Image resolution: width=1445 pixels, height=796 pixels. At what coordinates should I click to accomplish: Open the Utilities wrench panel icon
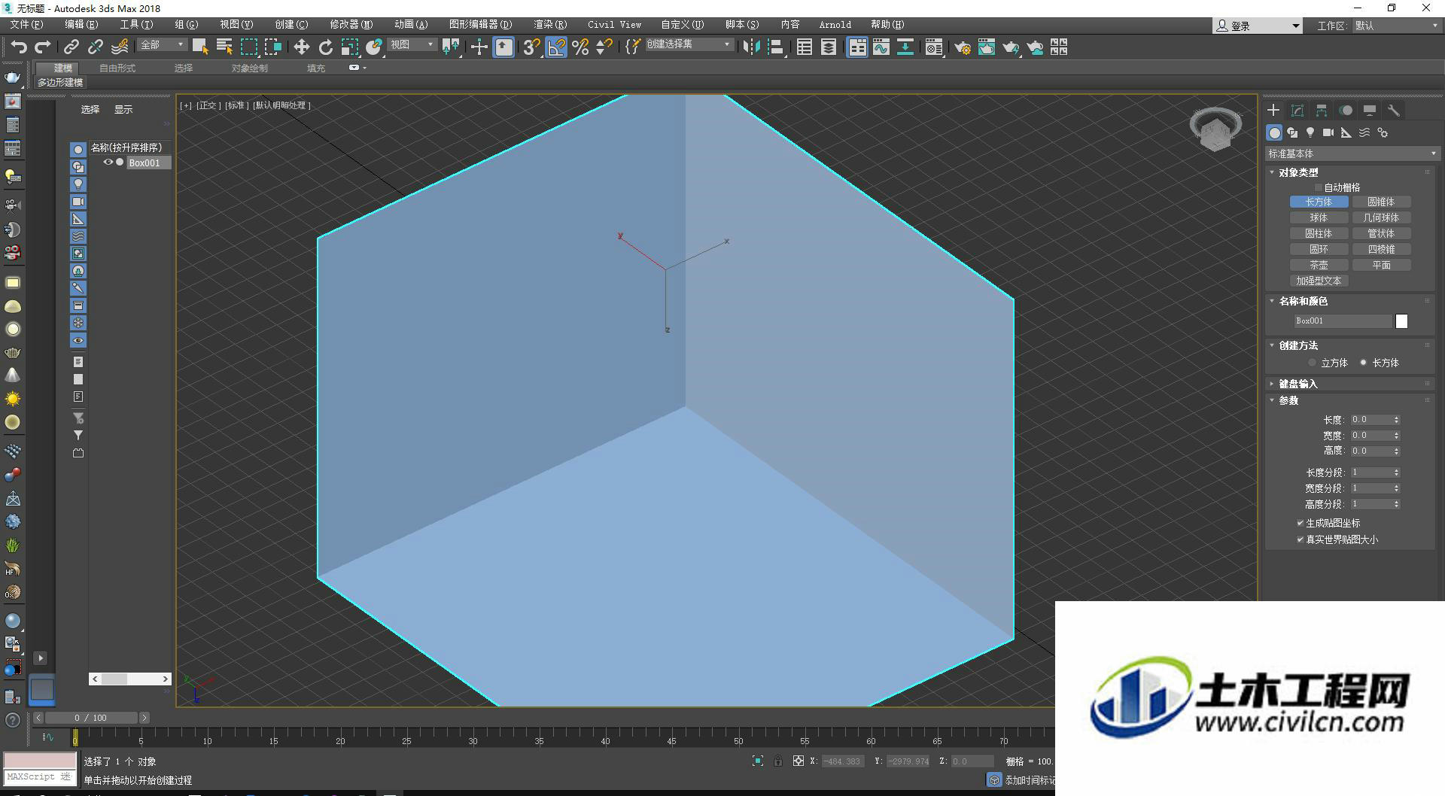point(1394,111)
